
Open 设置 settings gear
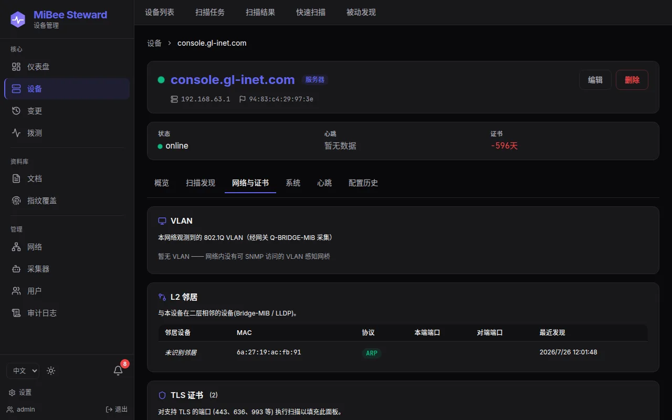pos(20,392)
